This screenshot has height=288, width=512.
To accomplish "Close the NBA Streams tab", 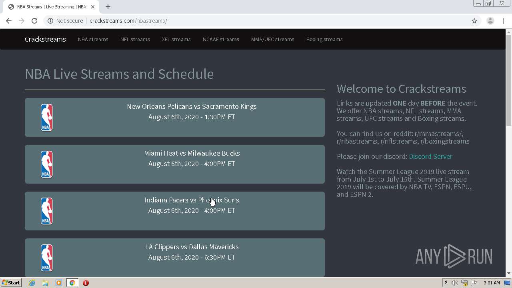I will 93,7.
